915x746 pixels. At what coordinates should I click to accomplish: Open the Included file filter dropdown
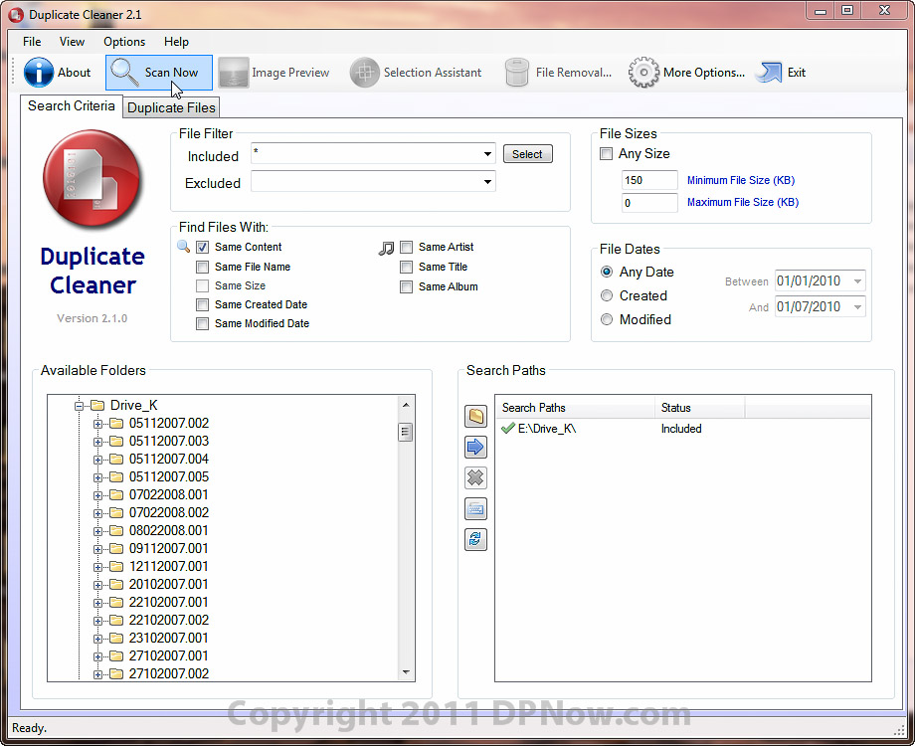click(487, 154)
